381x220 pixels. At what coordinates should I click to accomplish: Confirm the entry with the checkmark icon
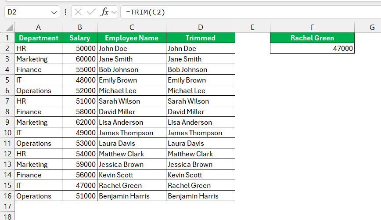tap(91, 12)
